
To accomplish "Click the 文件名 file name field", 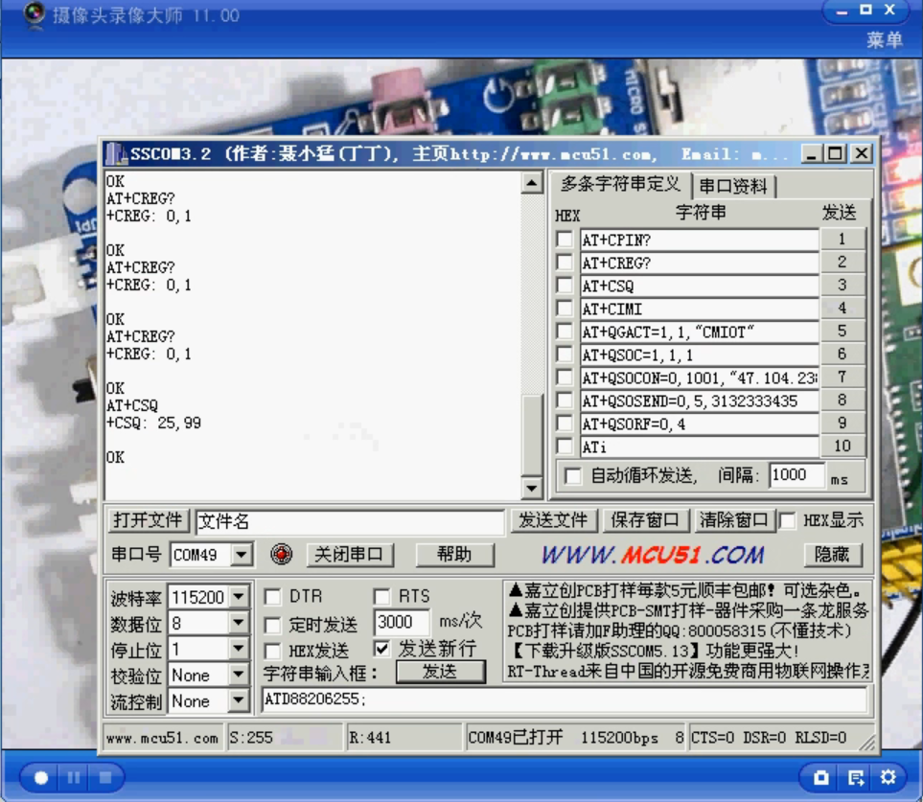I will 350,521.
